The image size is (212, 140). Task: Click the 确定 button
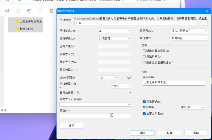coord(143,133)
